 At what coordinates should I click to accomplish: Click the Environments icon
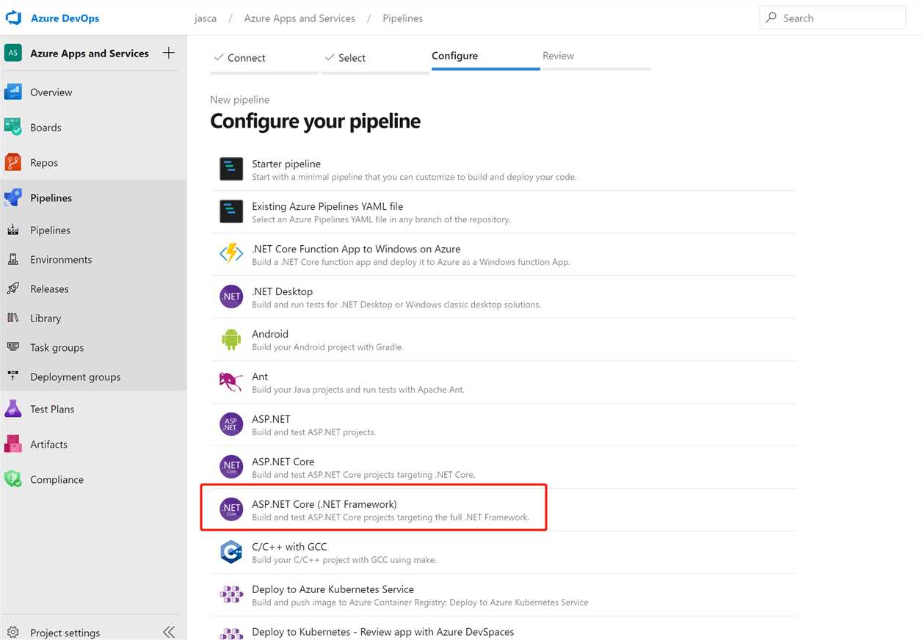click(13, 259)
